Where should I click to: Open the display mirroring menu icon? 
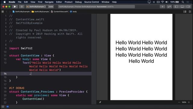click(x=149, y=2)
